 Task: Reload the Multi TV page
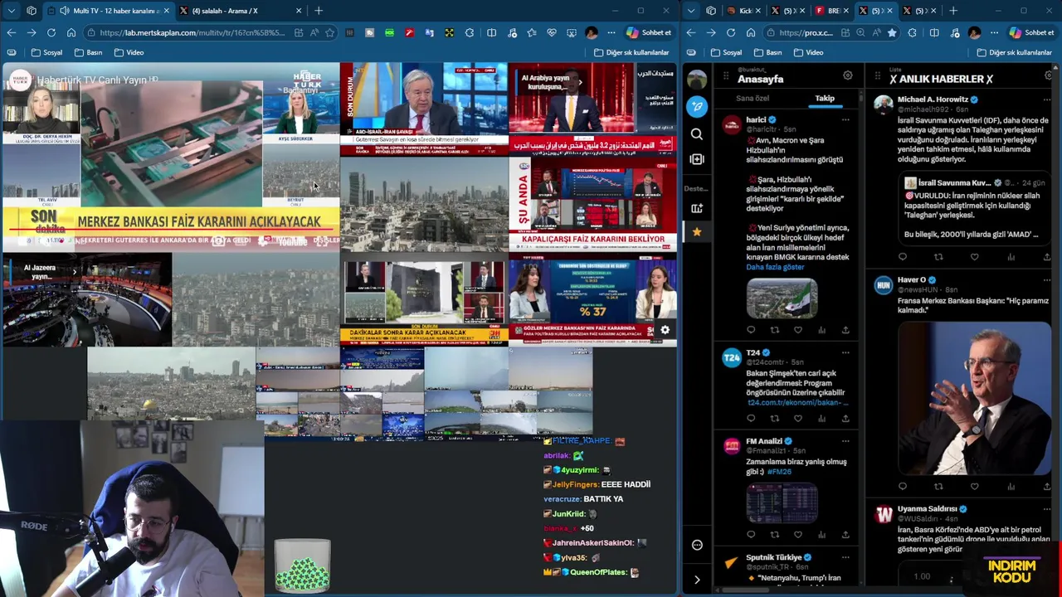(x=51, y=32)
